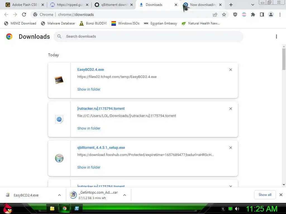This screenshot has width=286, height=214.
Task: Show EasyBCD2.4.exe in folder
Action: click(x=89, y=89)
